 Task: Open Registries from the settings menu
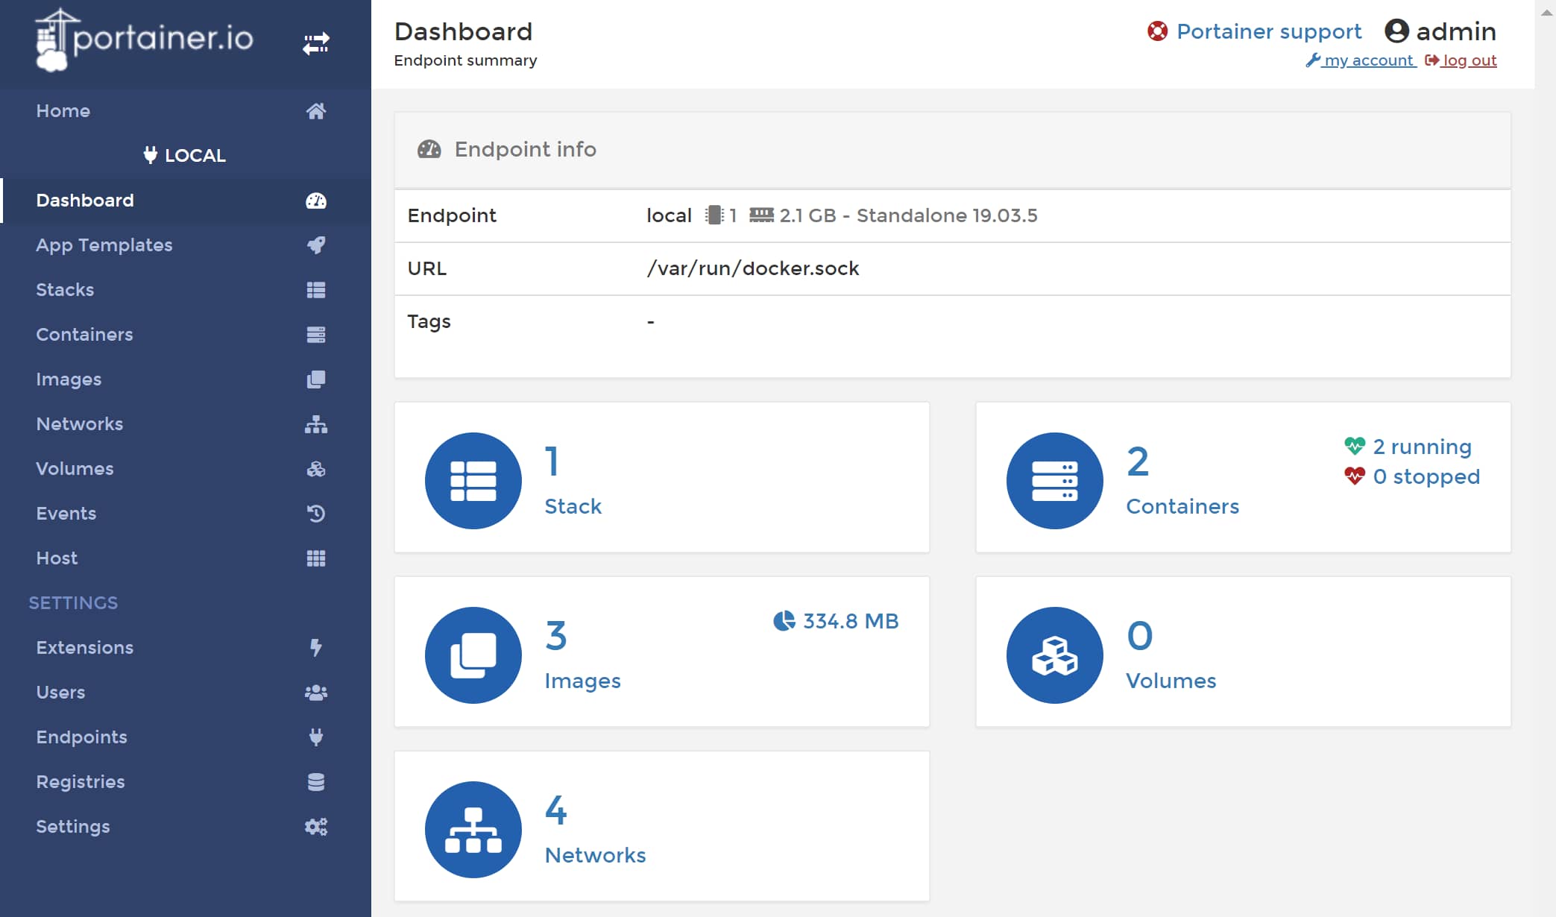click(81, 782)
